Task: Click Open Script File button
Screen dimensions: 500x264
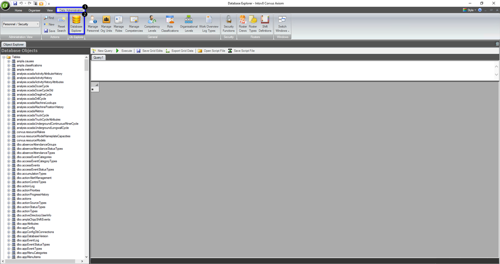Action: coord(211,51)
